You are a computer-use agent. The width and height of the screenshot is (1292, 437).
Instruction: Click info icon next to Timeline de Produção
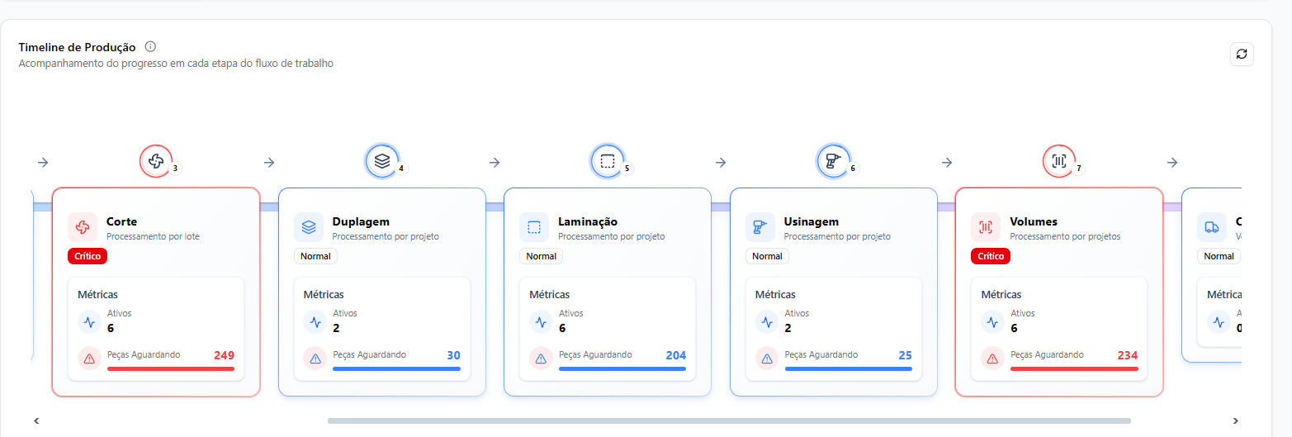pos(150,47)
